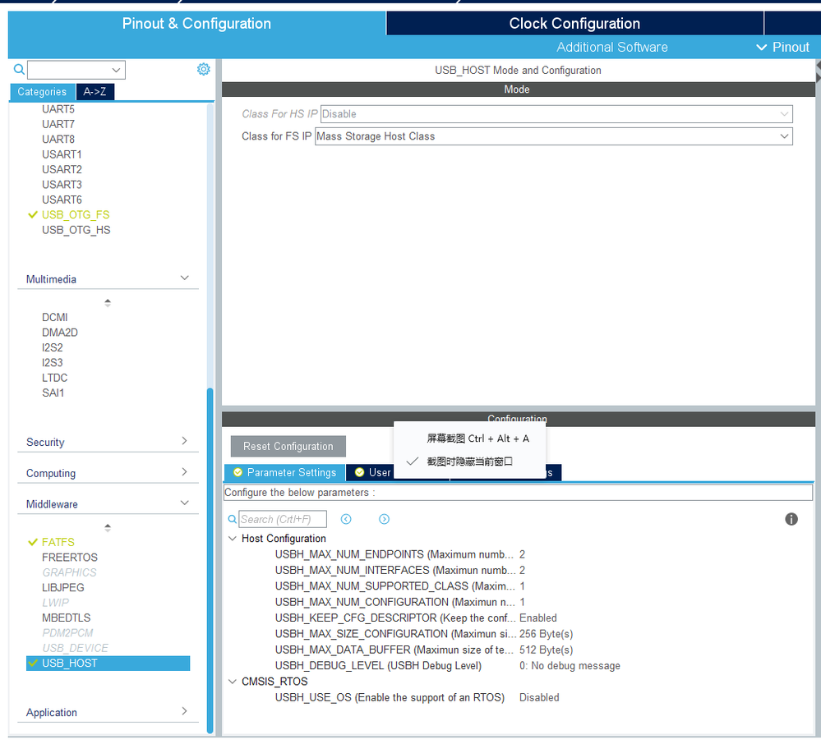Switch to Pinout & Configuration tab
Screen dimensions: 821x744
click(x=197, y=24)
